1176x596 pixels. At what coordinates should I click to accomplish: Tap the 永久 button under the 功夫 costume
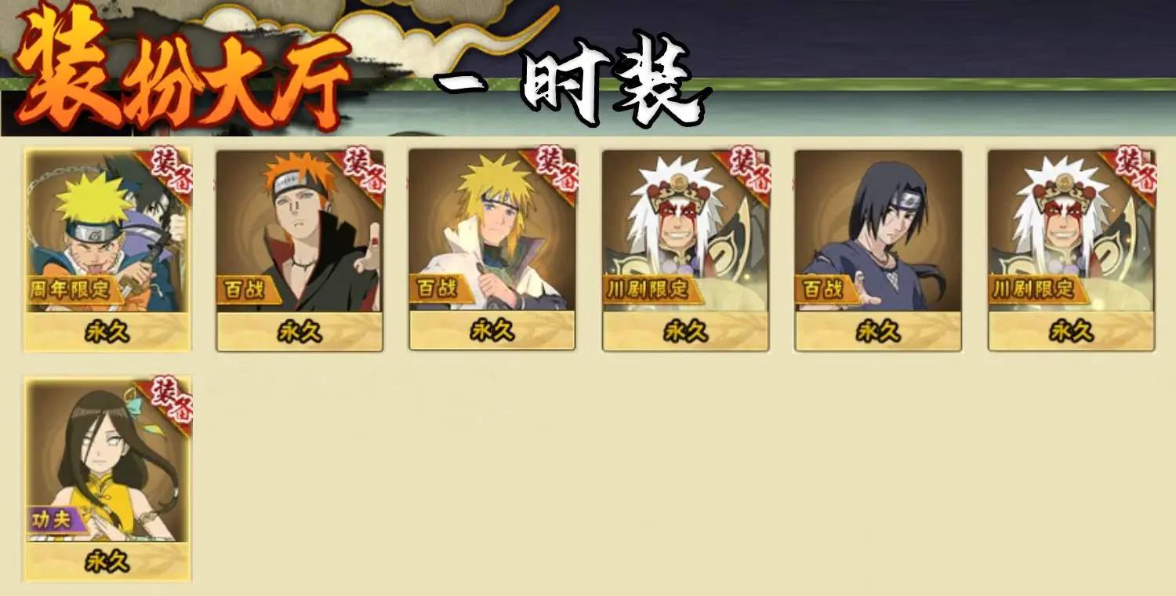[107, 561]
